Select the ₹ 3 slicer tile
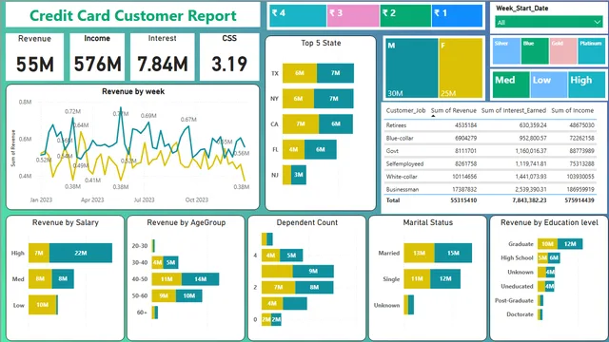Image resolution: width=609 pixels, height=342 pixels. click(353, 16)
